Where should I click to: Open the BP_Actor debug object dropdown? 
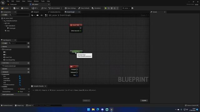coord(126,8)
